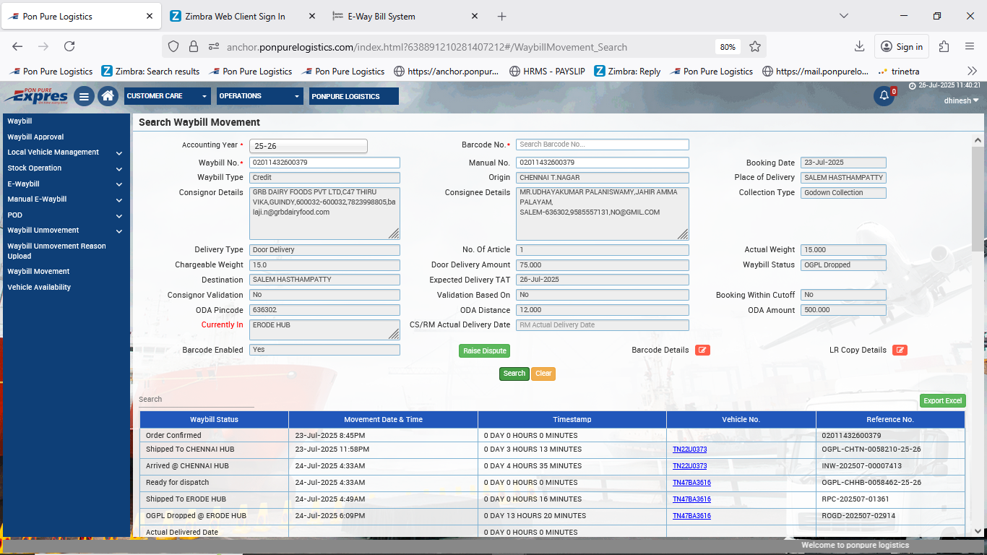This screenshot has height=555, width=987.
Task: Open the browser downloads icon
Action: click(x=859, y=47)
